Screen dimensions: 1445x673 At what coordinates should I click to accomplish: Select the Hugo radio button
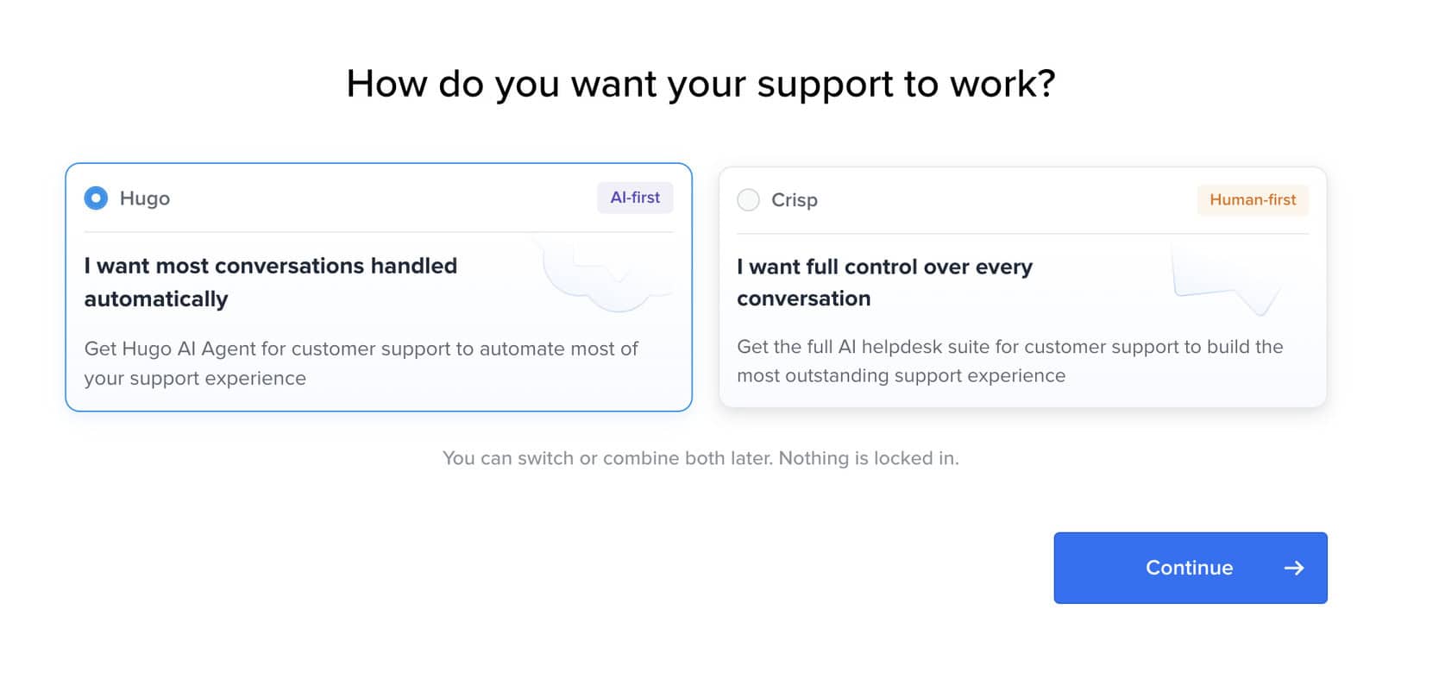click(x=96, y=198)
